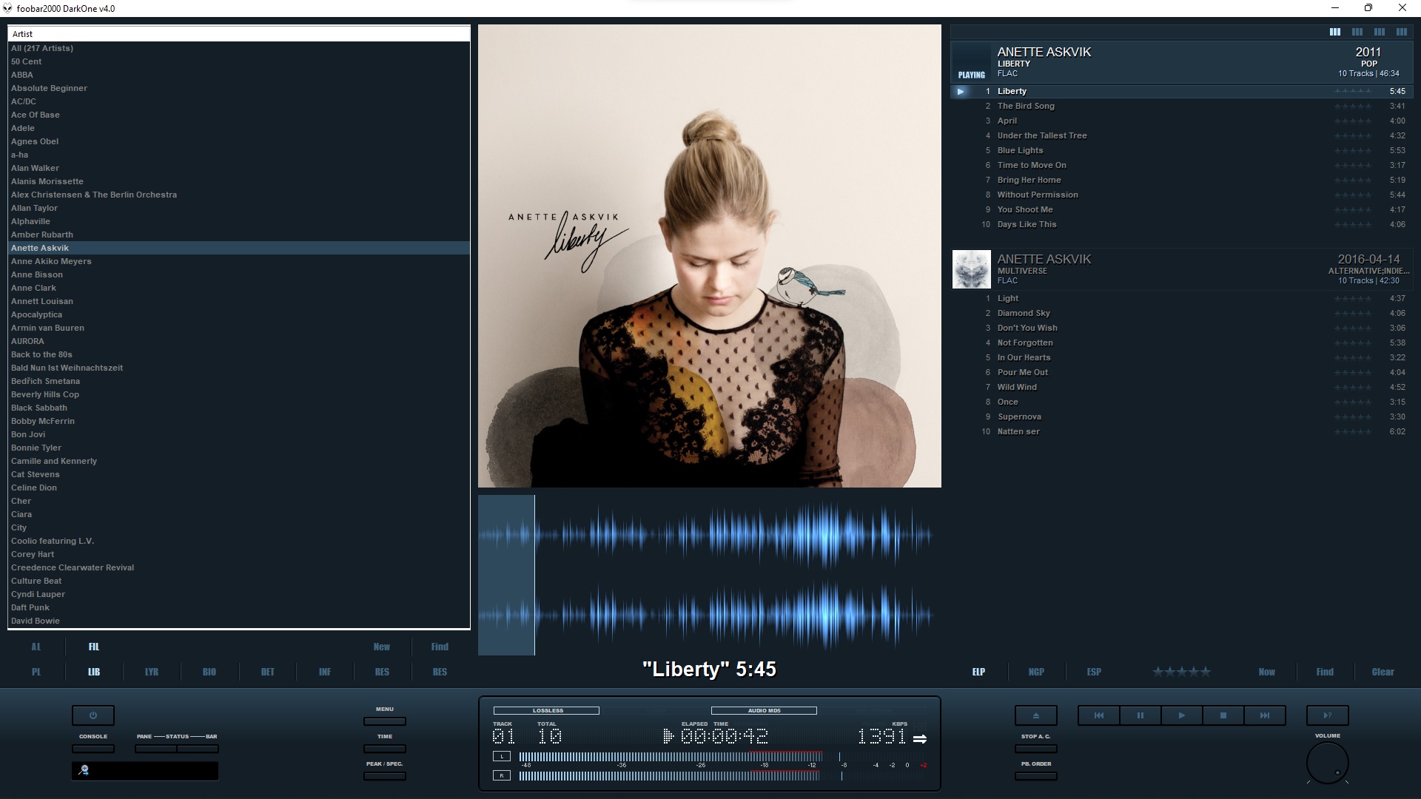
Task: Click the Clear button
Action: pos(1382,672)
